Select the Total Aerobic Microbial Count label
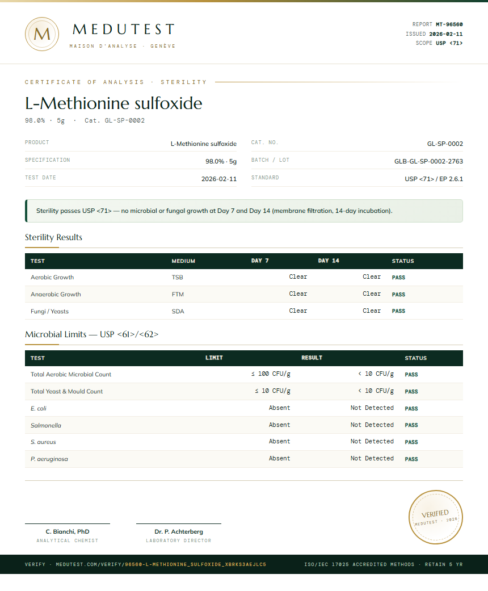Viewport: 488px width, 591px height. [71, 375]
